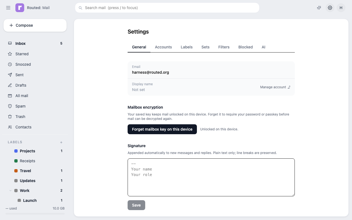The height and width of the screenshot is (220, 352).
Task: Open the Trash folder
Action: point(35,117)
